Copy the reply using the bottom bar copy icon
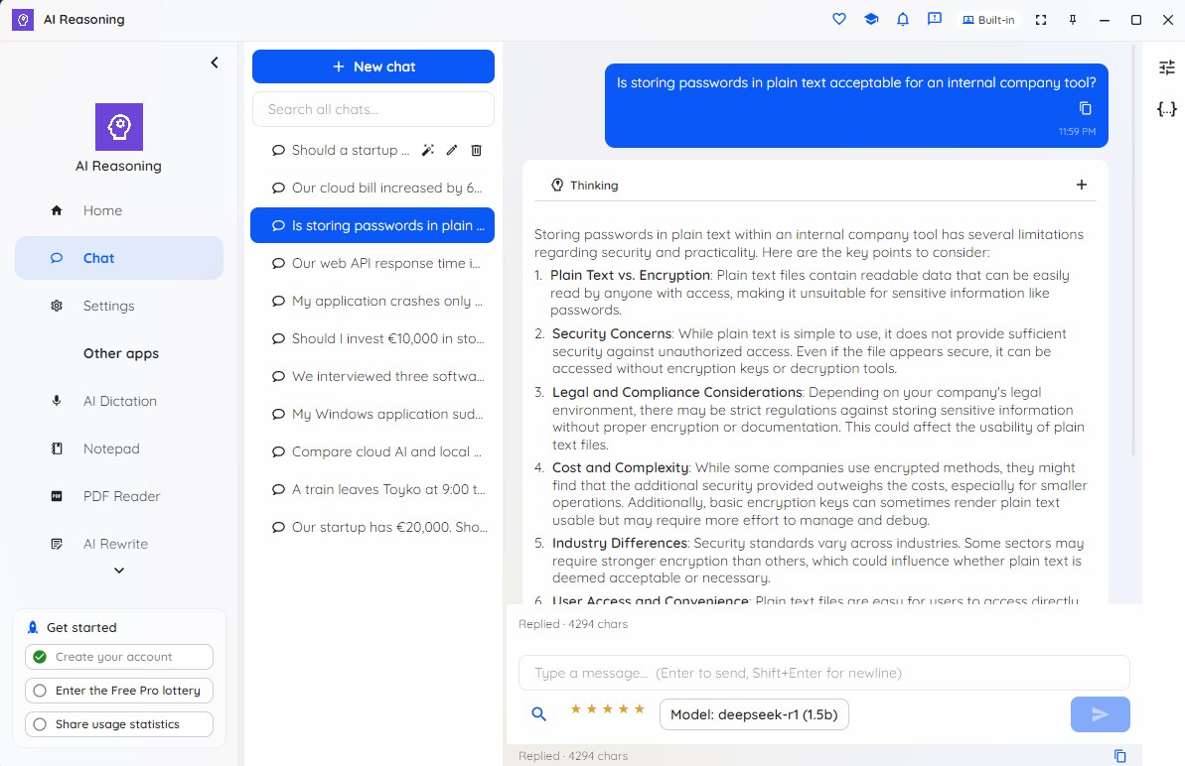The width and height of the screenshot is (1185, 766). 1120,755
